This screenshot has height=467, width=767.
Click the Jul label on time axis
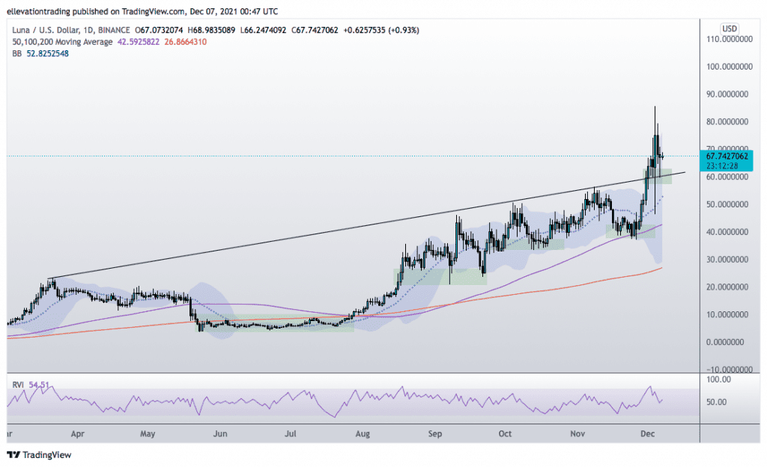tap(291, 434)
